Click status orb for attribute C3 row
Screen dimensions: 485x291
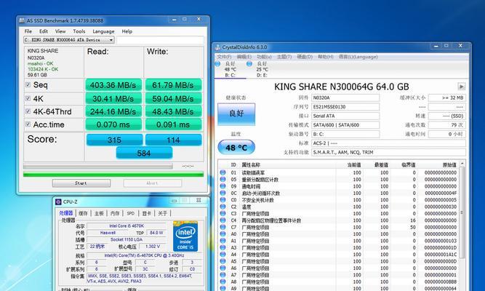click(x=223, y=213)
